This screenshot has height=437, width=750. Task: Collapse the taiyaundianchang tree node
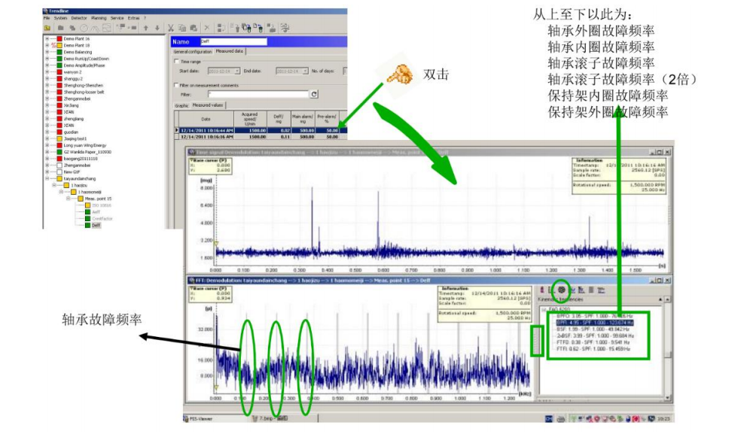pyautogui.click(x=47, y=179)
